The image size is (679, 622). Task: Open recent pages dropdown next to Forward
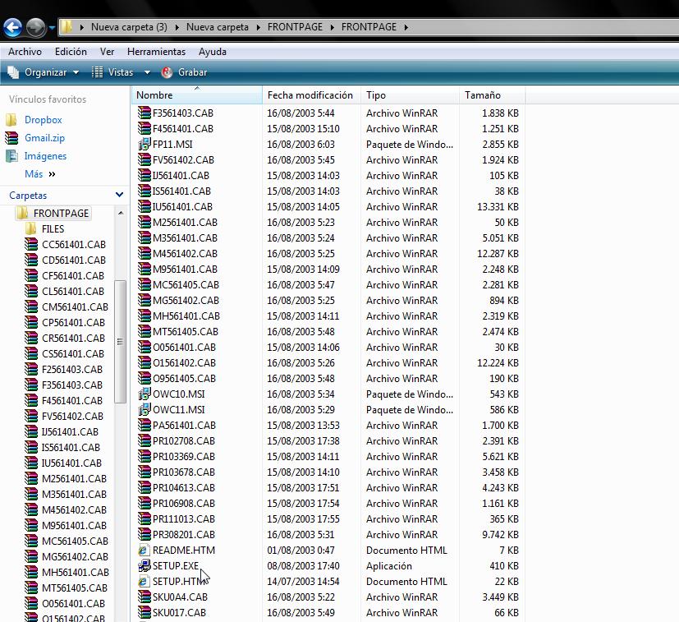(52, 27)
